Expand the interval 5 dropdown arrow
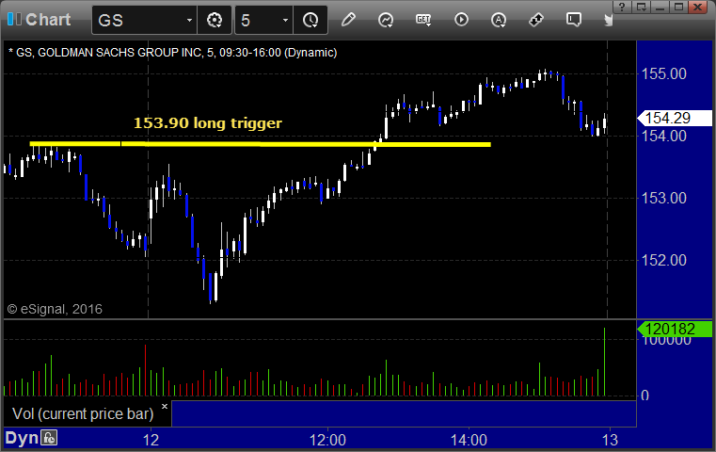The width and height of the screenshot is (716, 452). [x=285, y=20]
